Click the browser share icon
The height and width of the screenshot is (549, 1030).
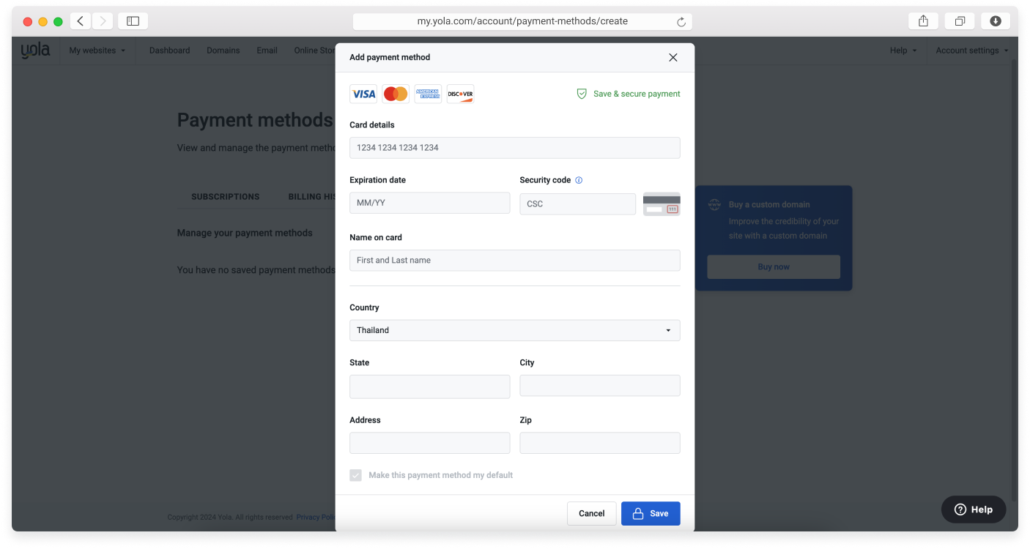coord(922,21)
